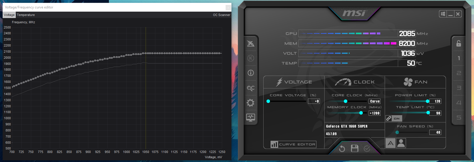474x162 pixels.
Task: Click the power limit 120 field
Action: coord(435,101)
